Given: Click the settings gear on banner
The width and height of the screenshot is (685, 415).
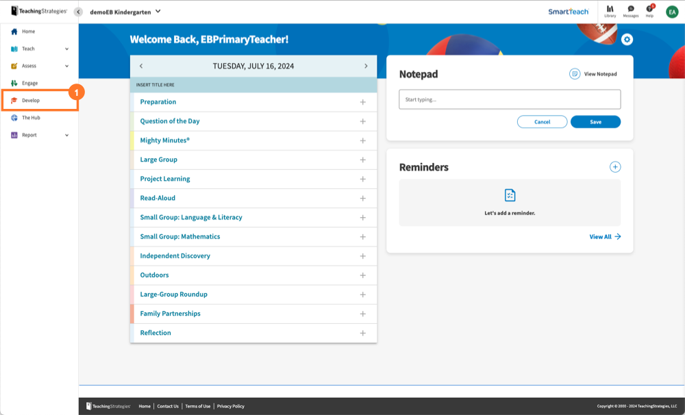Looking at the screenshot, I should pos(627,40).
